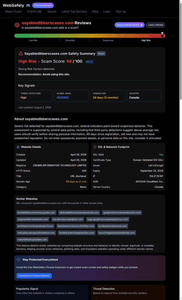Click the Website Details building icon

[18, 147]
